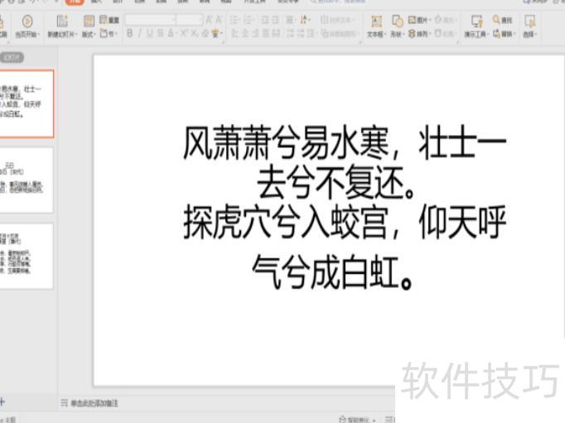Screen dimensions: 565x423
Task: Open the 排列 arrange menu
Action: [x=419, y=33]
